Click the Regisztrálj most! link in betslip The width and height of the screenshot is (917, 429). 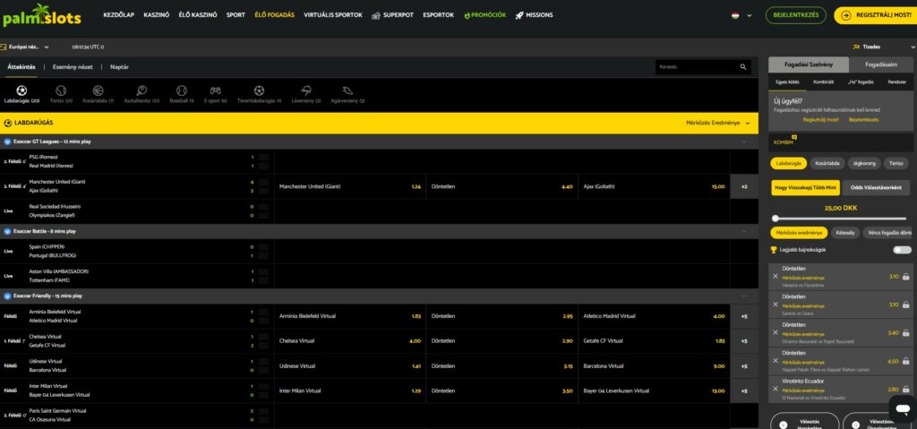coord(820,119)
